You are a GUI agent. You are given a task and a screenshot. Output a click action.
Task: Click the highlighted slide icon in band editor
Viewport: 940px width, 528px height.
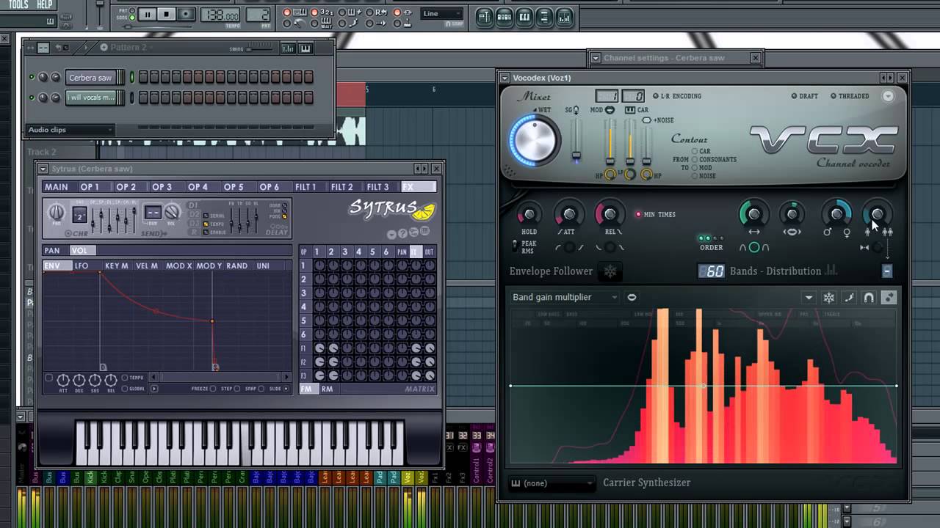coord(889,297)
